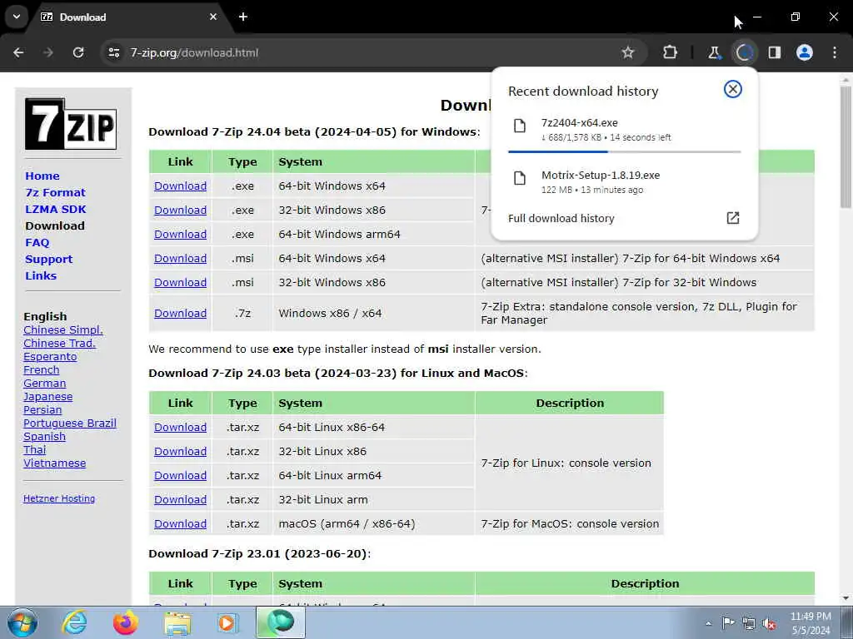Image resolution: width=853 pixels, height=639 pixels.
Task: Open the Hetzner Hosting link
Action: (59, 498)
